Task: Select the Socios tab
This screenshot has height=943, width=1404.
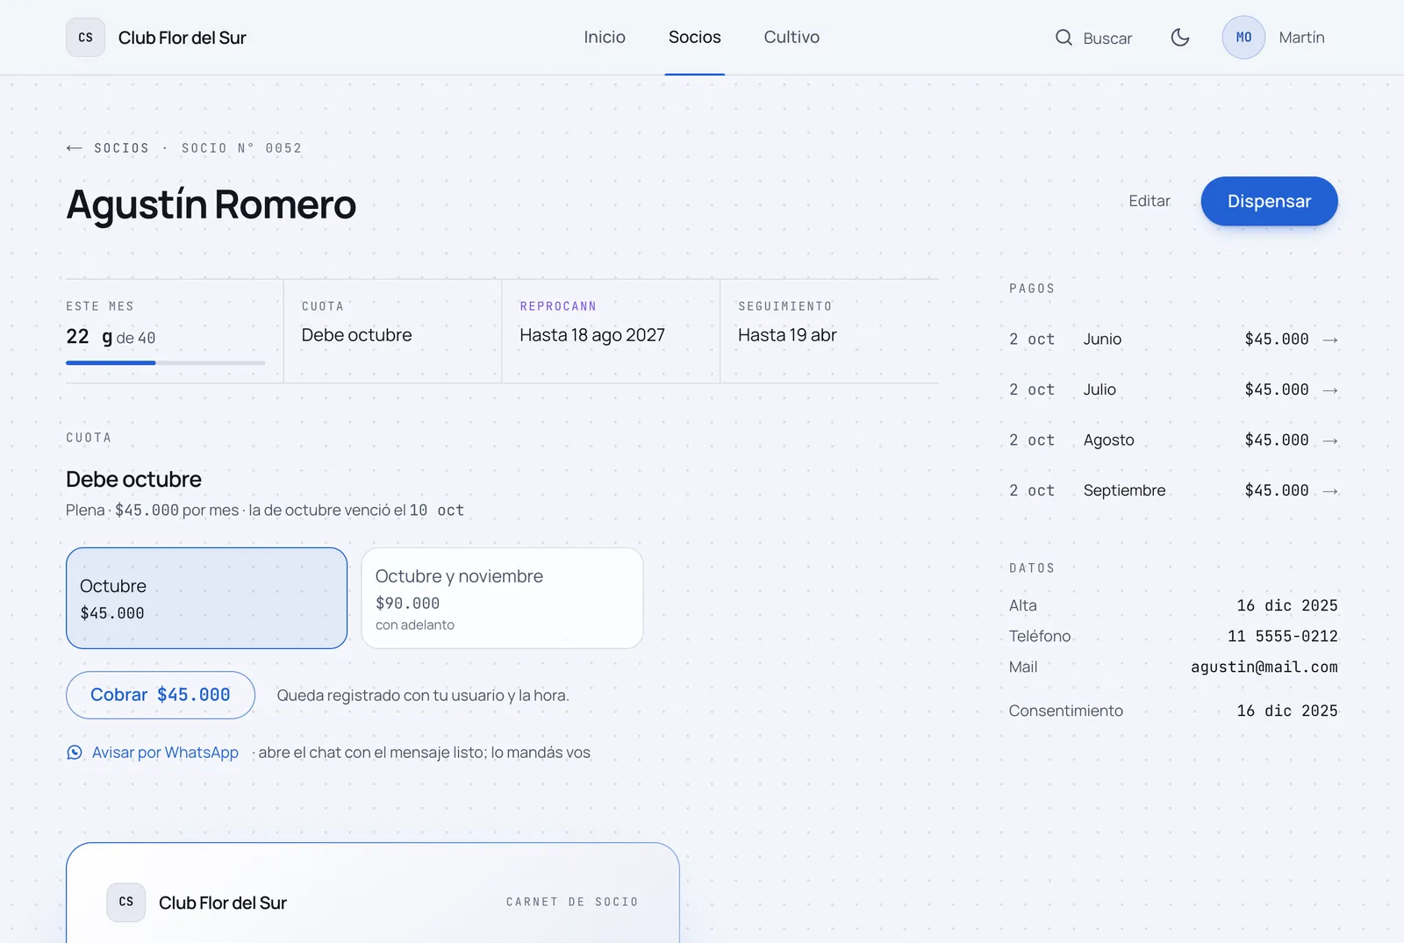Action: pyautogui.click(x=694, y=37)
